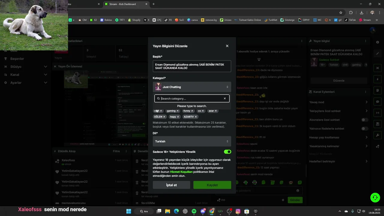Click the broadcast signal icon in sidebar
The height and width of the screenshot is (216, 384).
tap(377, 113)
